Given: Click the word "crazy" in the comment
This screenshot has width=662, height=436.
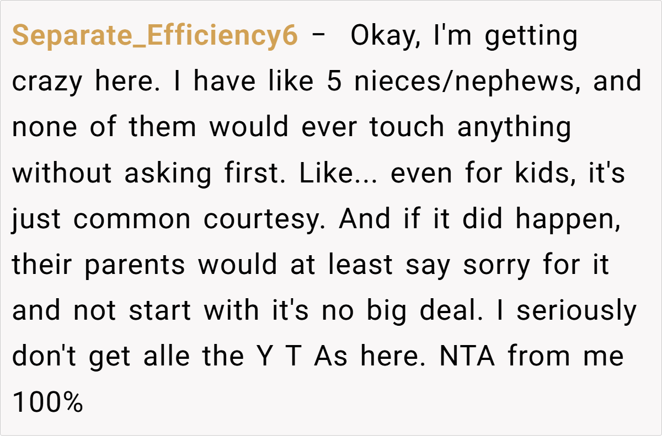Looking at the screenshot, I should click(47, 82).
